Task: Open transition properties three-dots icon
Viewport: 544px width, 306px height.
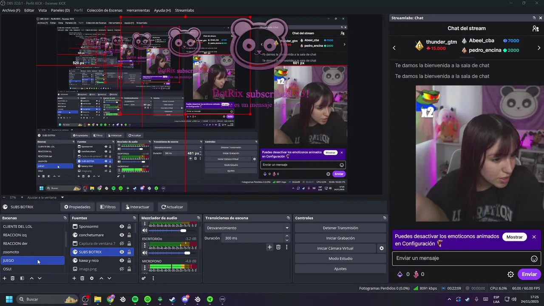Action: click(286, 247)
